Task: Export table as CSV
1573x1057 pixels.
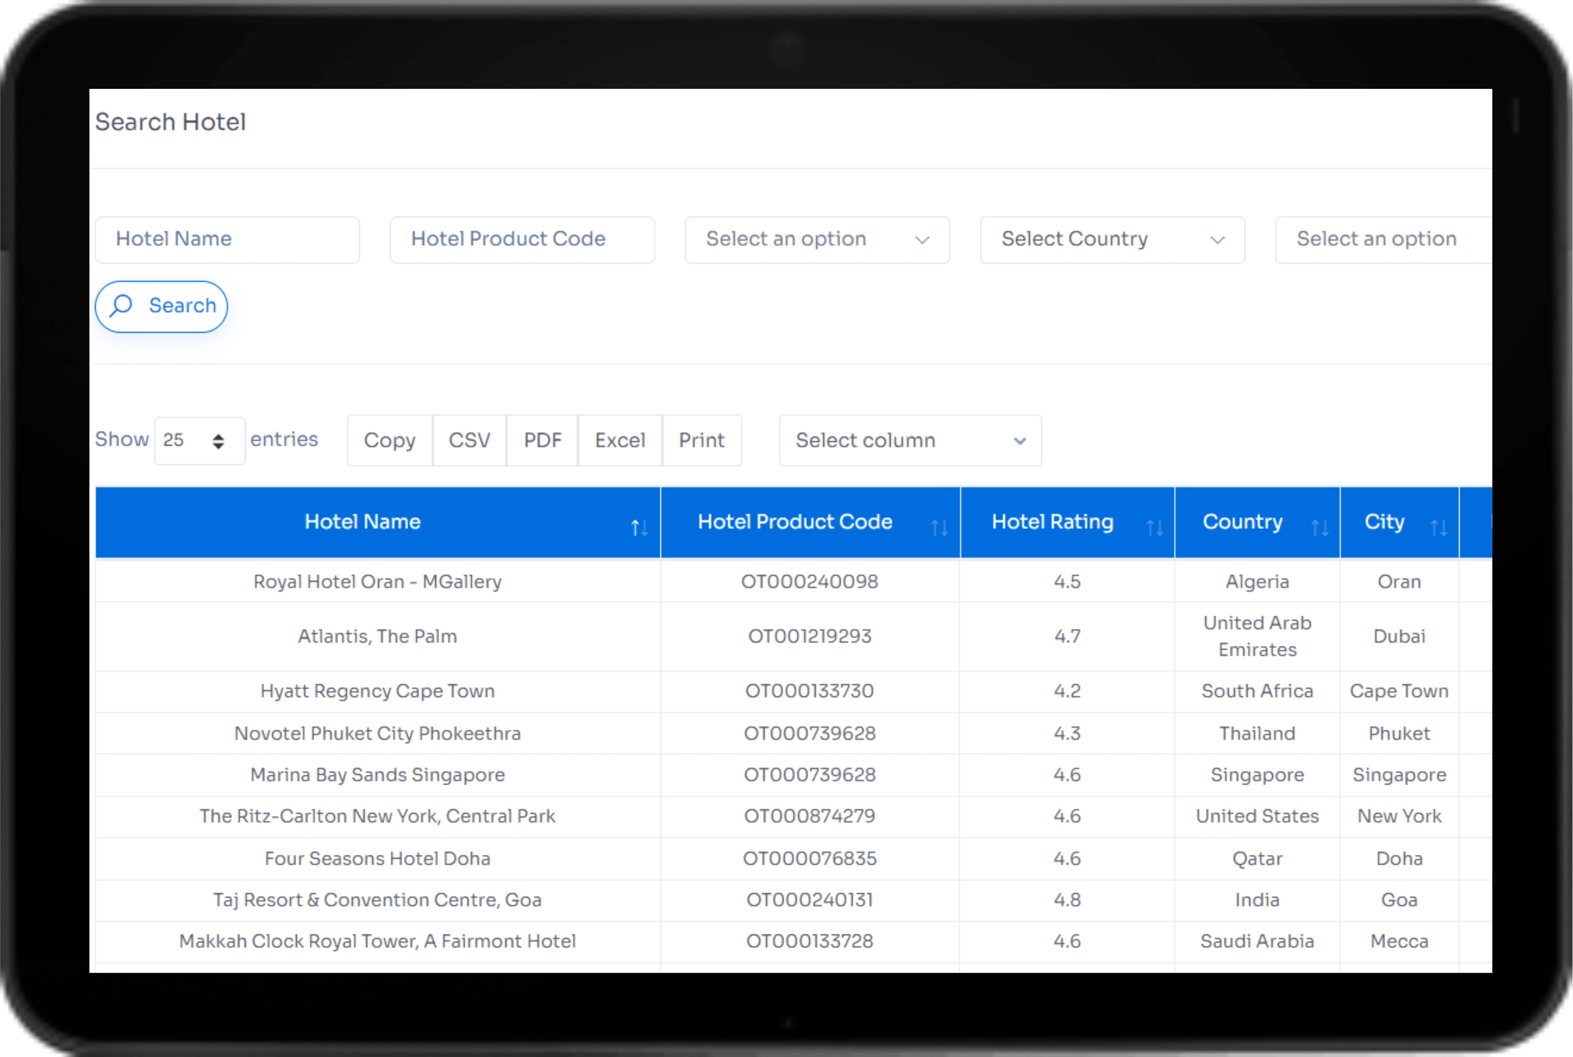Action: point(469,440)
